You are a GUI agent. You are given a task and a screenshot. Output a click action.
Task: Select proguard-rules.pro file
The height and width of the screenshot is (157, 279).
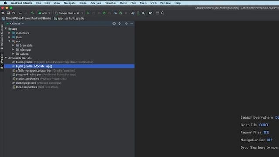tap(69, 75)
